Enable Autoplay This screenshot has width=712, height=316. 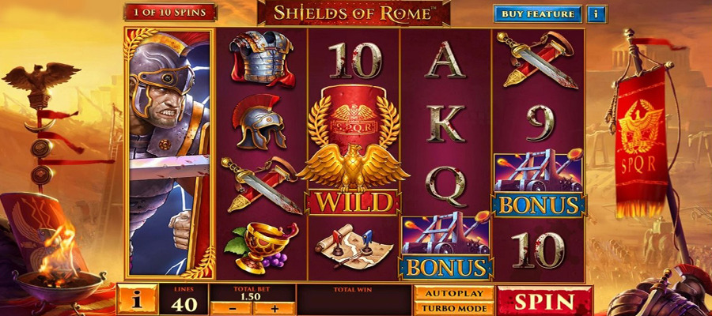point(453,293)
